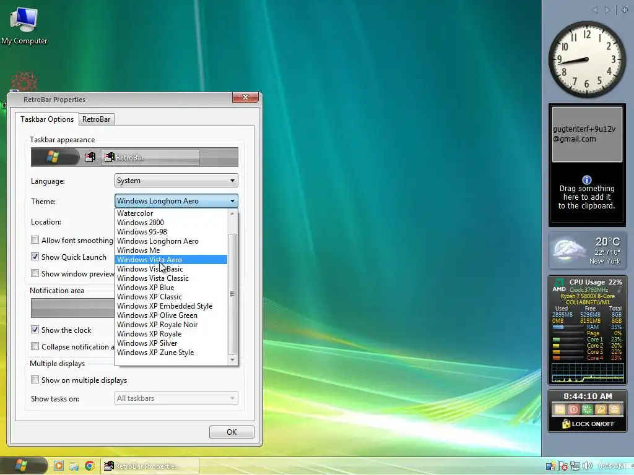Click the RetroBar button in the taskbar preview
Screen dimensions: 634x475
click(150, 158)
